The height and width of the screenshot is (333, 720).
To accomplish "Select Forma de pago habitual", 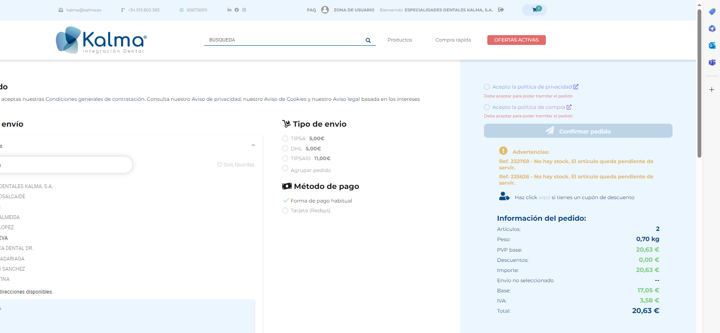I will coord(321,201).
